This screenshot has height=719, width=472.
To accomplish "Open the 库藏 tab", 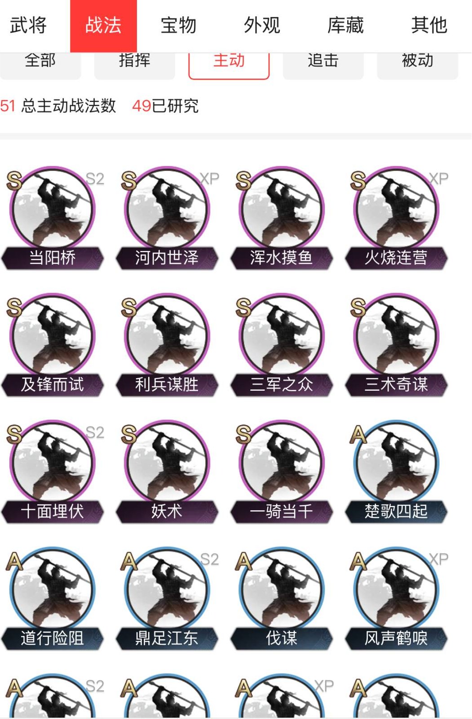I will coord(345,25).
